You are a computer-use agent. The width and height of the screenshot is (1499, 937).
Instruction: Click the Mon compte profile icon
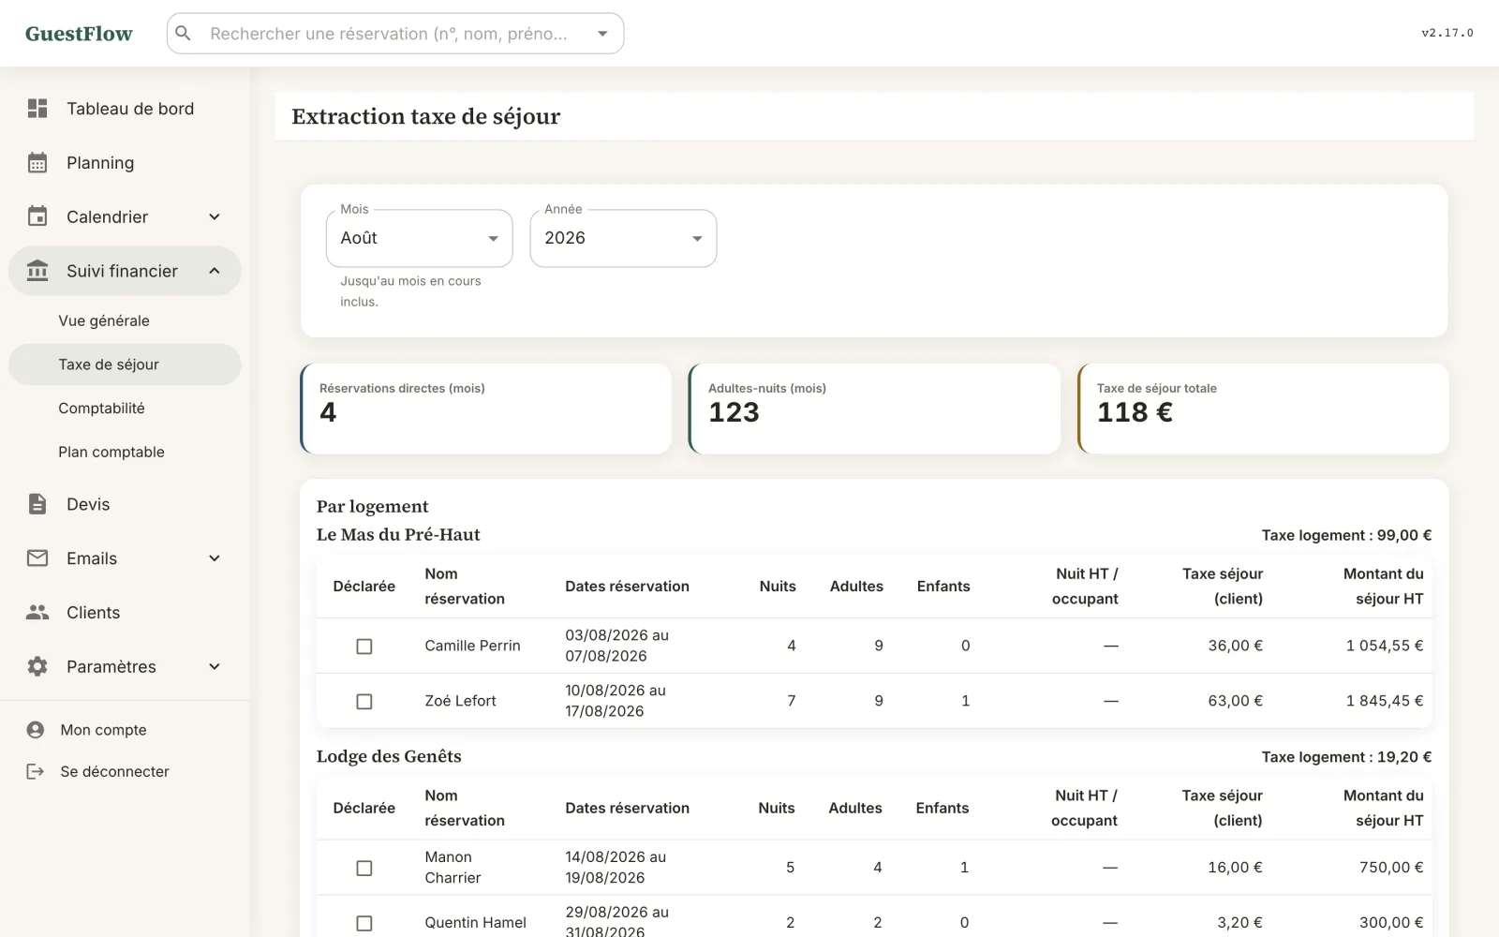(36, 730)
